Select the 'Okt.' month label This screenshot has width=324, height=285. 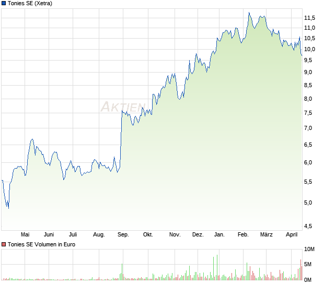coord(148,234)
